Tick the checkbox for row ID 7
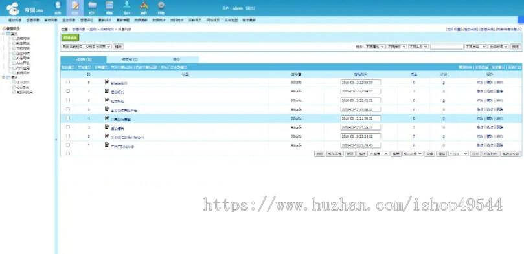This screenshot has width=524, height=254. (x=68, y=91)
